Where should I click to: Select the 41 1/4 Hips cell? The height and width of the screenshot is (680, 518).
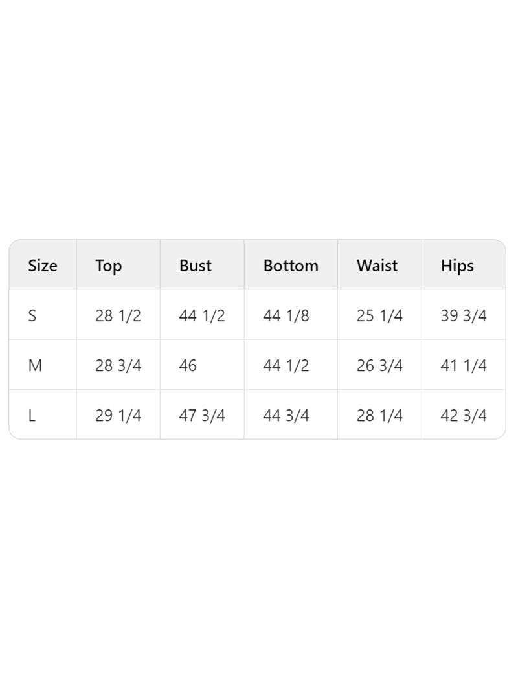click(464, 366)
